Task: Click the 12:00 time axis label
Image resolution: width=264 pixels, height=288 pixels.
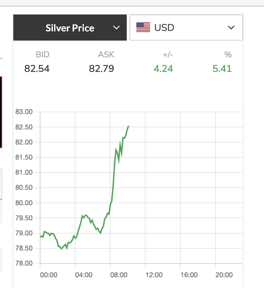Action: 154,275
